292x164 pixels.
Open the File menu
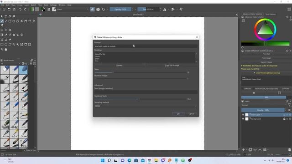pos(3,5)
